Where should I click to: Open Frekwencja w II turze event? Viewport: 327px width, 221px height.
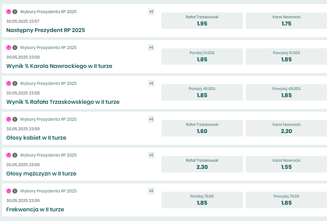(x=35, y=210)
